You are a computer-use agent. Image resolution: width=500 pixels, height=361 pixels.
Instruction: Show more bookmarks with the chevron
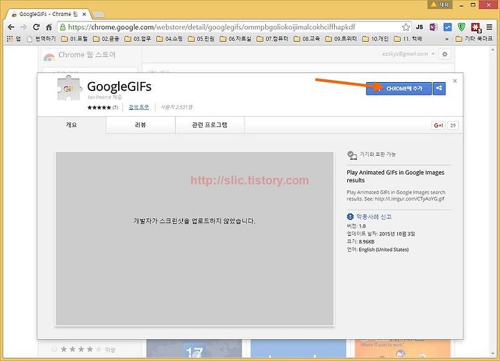click(447, 39)
